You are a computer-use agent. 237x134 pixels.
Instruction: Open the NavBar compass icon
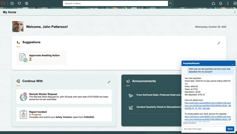pos(235,3)
